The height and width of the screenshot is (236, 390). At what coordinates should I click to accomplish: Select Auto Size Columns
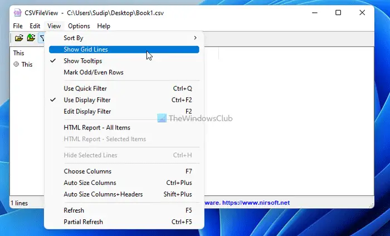pos(124,183)
